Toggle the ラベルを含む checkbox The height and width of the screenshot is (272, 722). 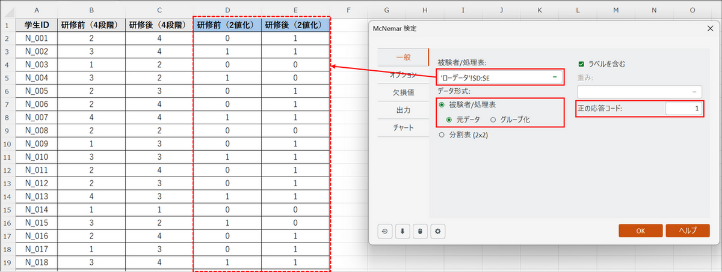[581, 64]
